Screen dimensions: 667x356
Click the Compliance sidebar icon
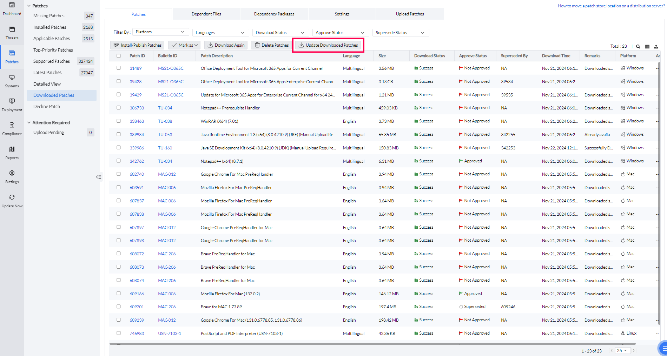[x=12, y=125]
